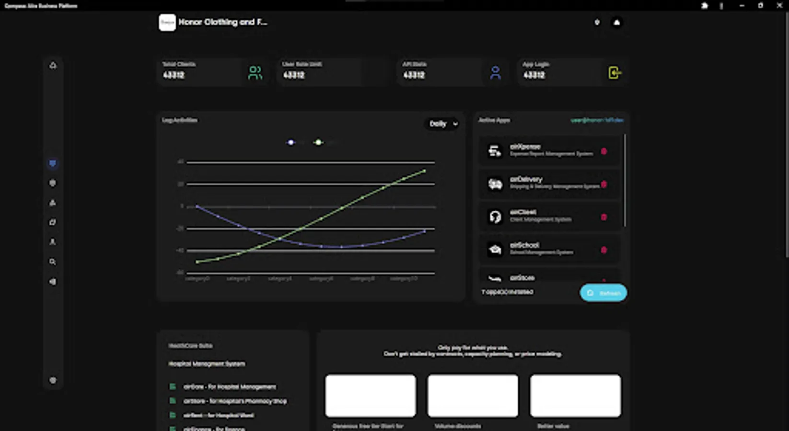Toggle the red status indicator for airClient

(x=604, y=217)
